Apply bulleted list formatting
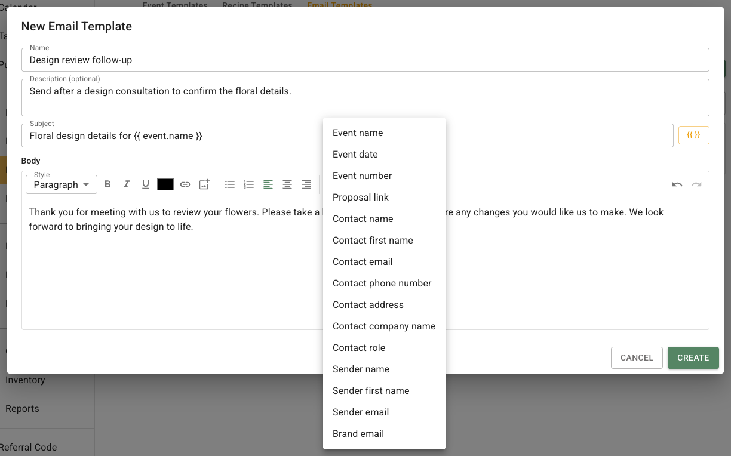The image size is (731, 456). (230, 184)
